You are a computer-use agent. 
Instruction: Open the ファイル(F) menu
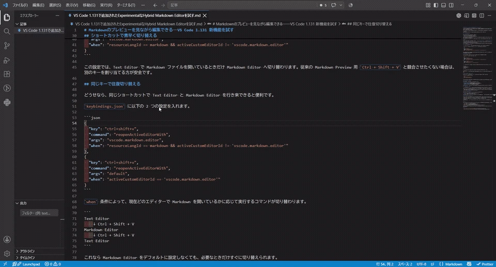[20, 5]
